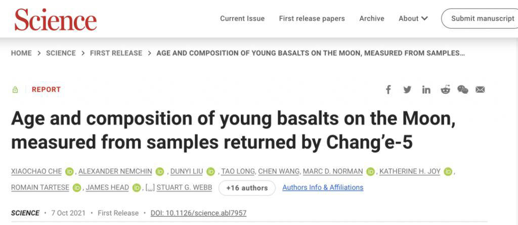The height and width of the screenshot is (225, 518).
Task: Expand the About dropdown menu
Action: tap(413, 18)
